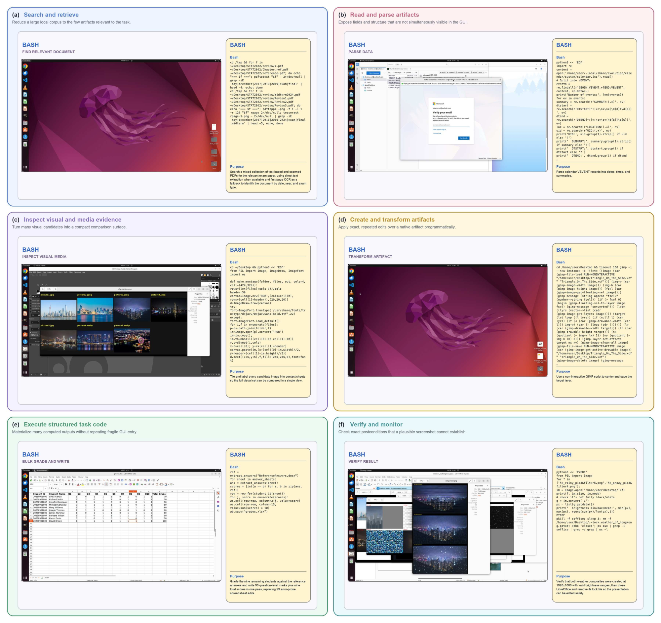Insert special character via Calc's Omega icon
The height and width of the screenshot is (623, 661).
point(130,480)
